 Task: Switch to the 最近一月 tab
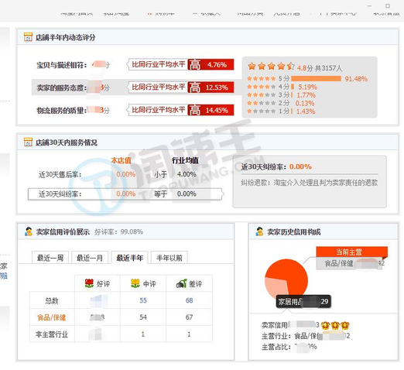pos(90,258)
